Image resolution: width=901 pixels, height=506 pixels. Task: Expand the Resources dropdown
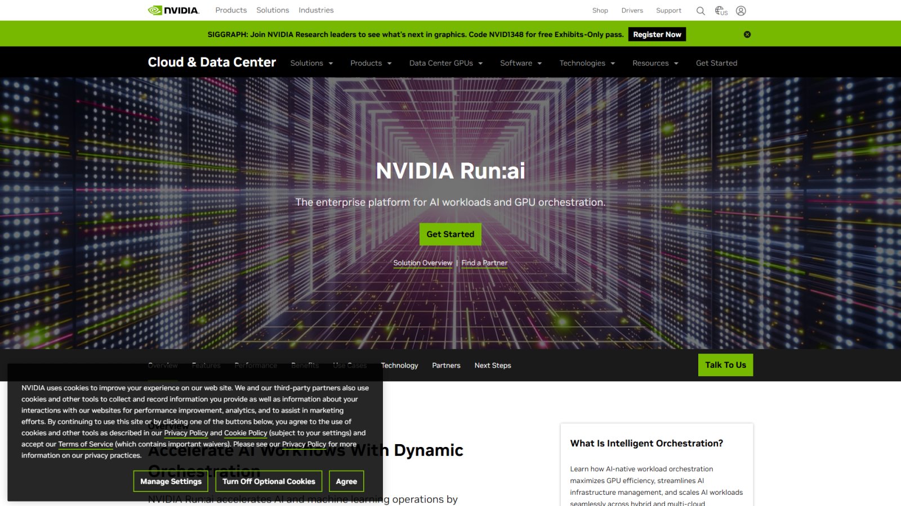point(655,63)
